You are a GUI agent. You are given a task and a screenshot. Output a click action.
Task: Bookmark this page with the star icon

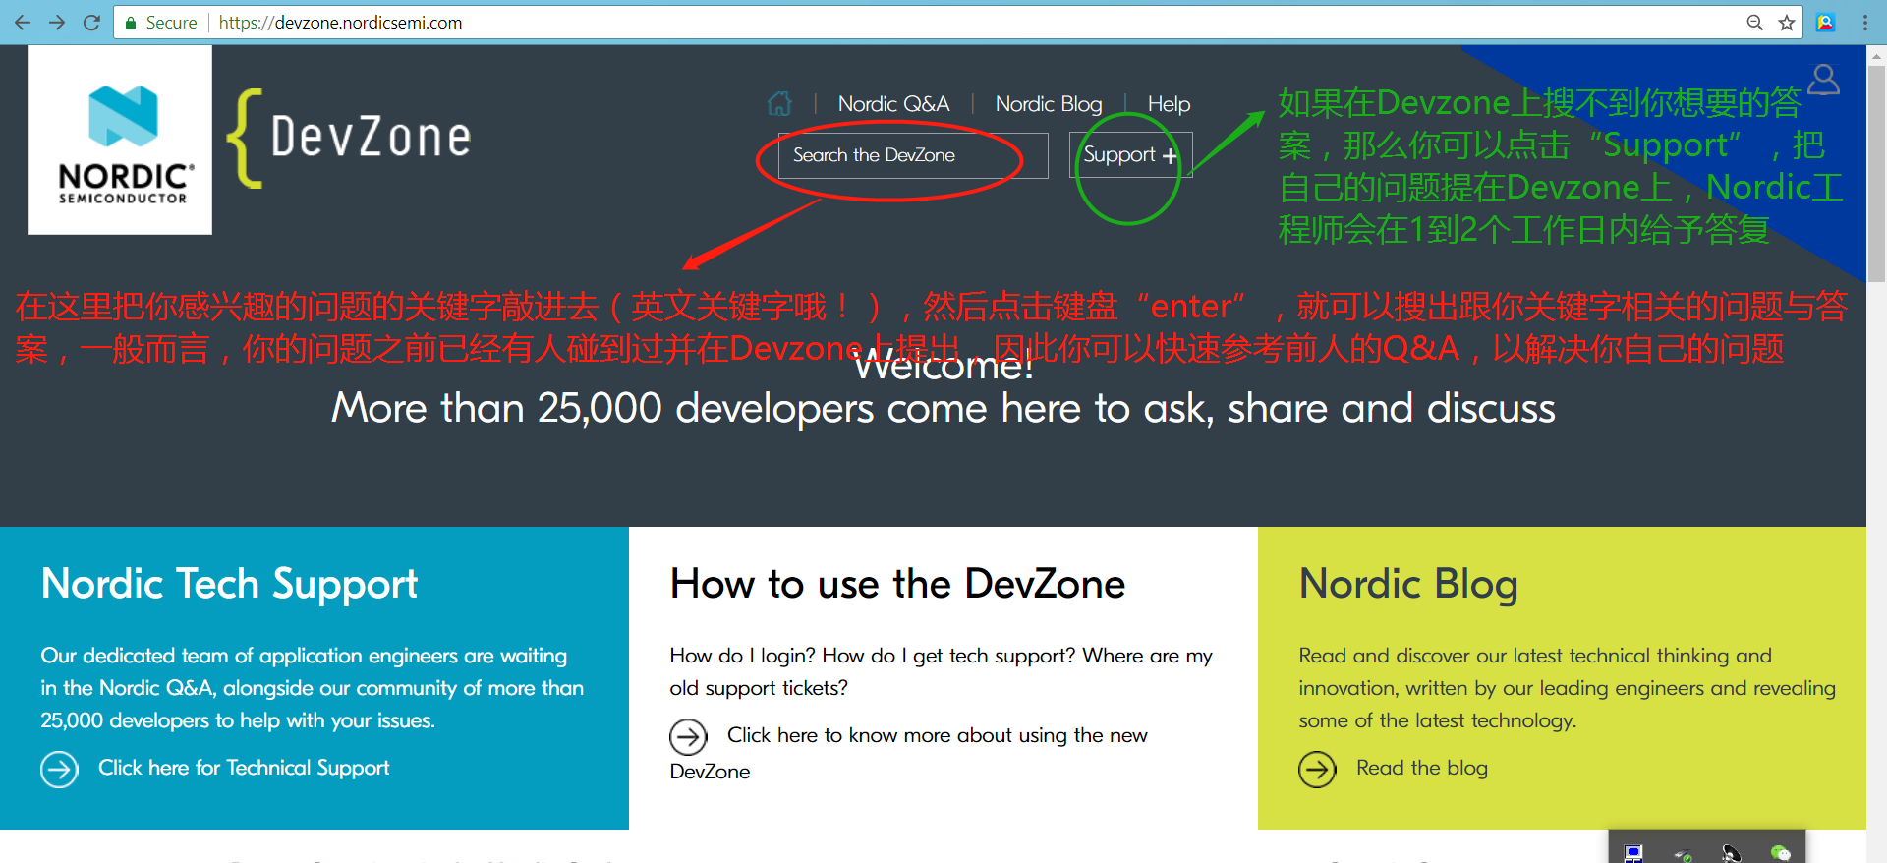pos(1787,23)
